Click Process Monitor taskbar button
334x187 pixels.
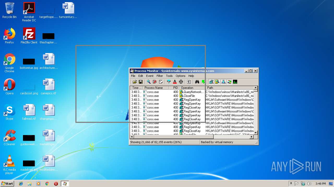point(65,184)
